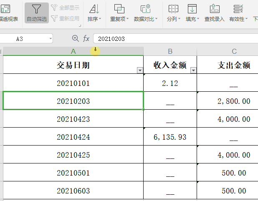The width and height of the screenshot is (258, 201).
Task: Select empty income cell in the 20210203 row
Action: coord(170,100)
